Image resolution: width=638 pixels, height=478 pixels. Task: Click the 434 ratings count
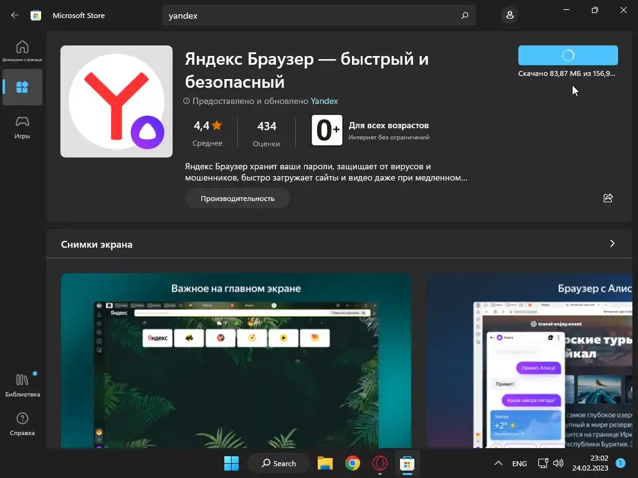(267, 126)
